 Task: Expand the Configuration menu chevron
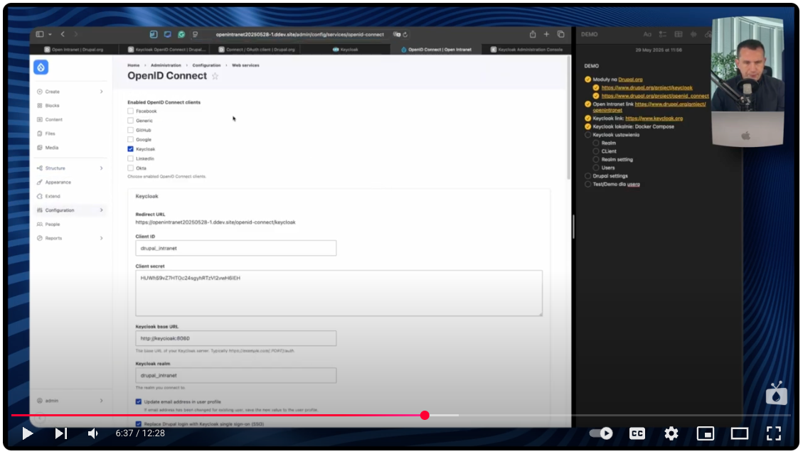click(102, 210)
